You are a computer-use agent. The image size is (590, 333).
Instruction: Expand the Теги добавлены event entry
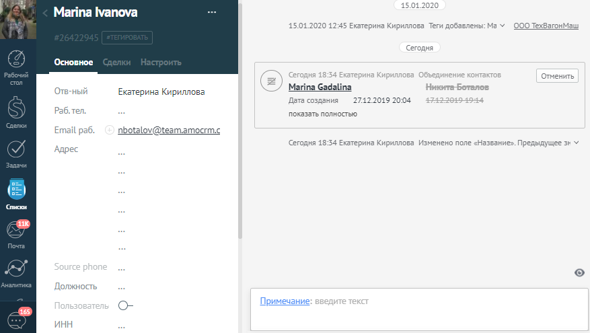pyautogui.click(x=503, y=26)
